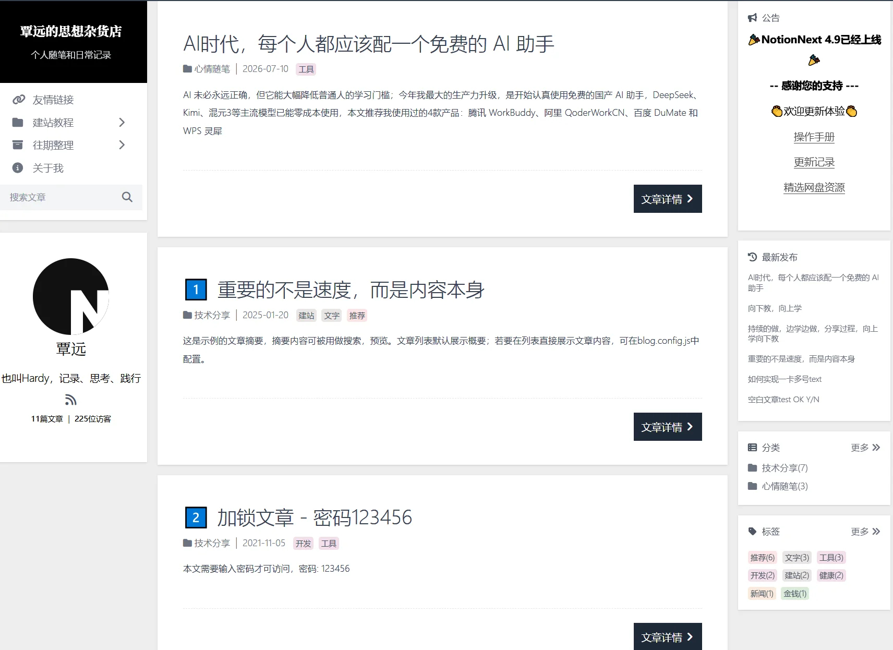Click the author avatar image
The height and width of the screenshot is (650, 893).
[x=71, y=296]
